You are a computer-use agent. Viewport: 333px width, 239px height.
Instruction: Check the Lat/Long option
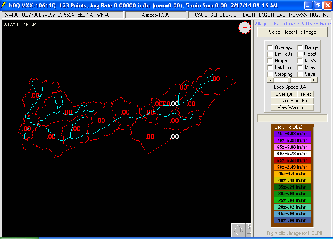point(270,67)
